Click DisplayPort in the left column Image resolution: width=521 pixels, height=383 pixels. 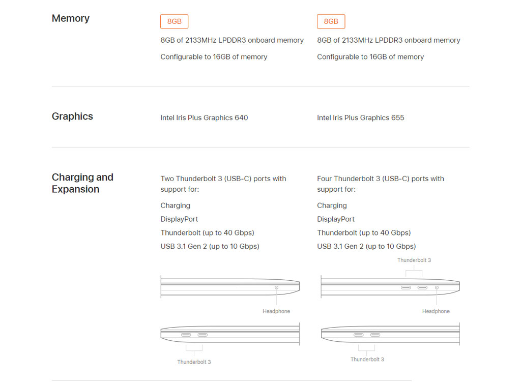(x=179, y=219)
